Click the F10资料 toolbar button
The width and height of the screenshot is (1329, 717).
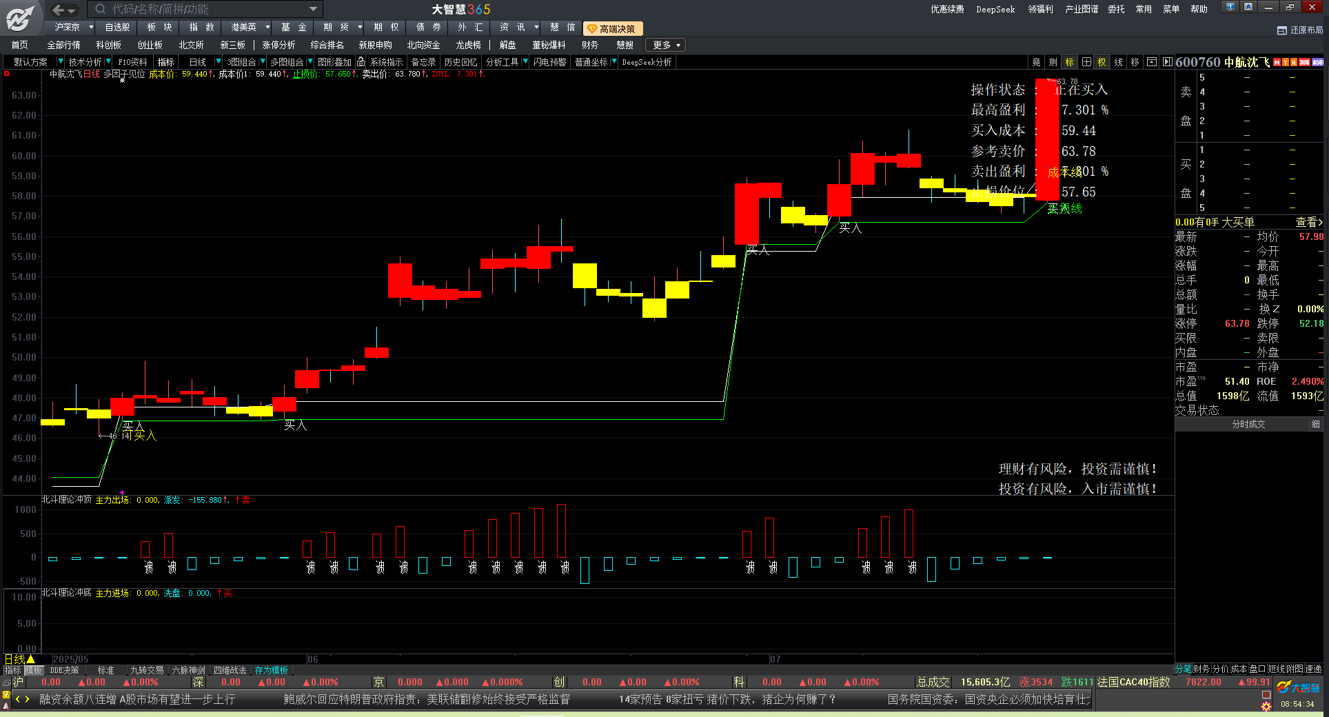pos(132,62)
